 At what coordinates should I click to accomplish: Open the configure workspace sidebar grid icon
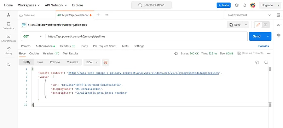pos(8,64)
